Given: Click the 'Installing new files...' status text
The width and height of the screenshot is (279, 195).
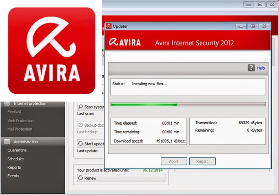Looking at the screenshot, I should click(x=149, y=84).
